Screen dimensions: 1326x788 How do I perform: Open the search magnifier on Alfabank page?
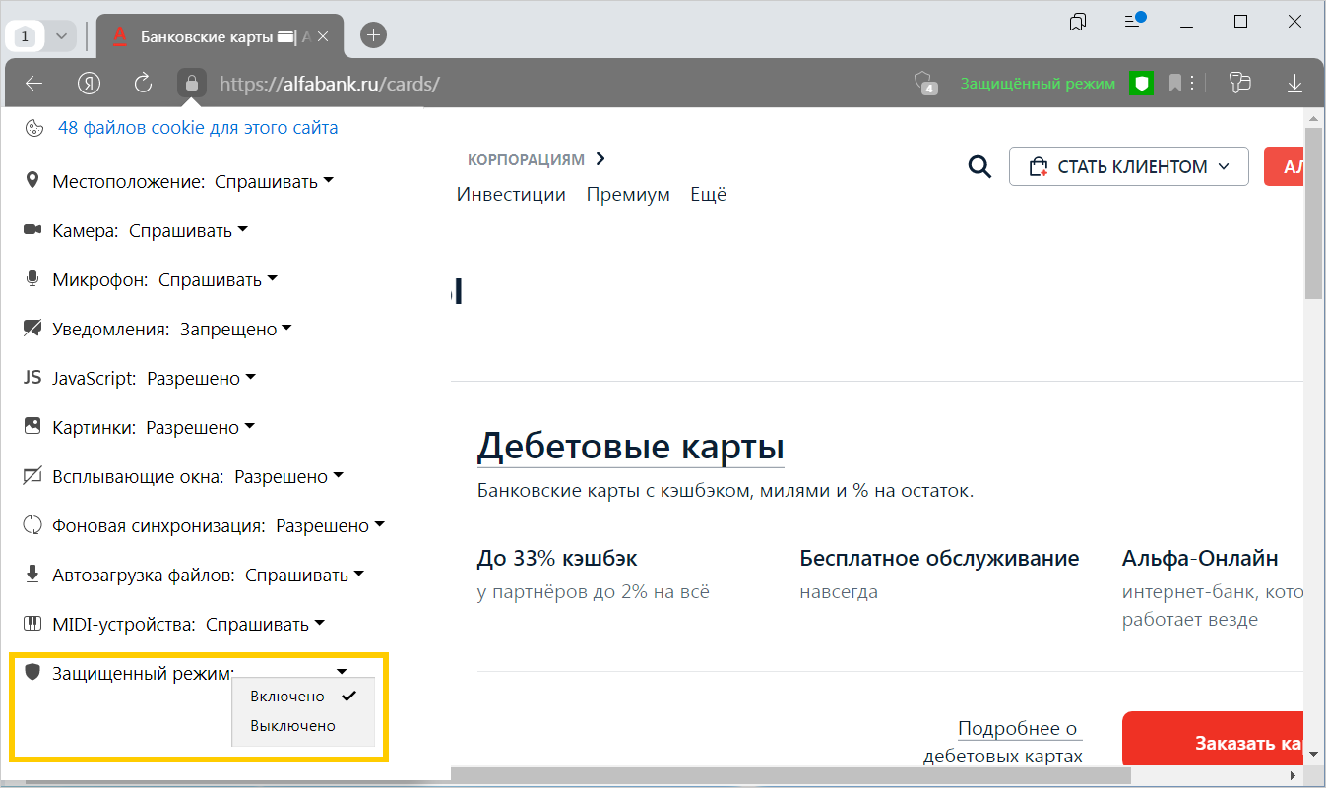(979, 167)
